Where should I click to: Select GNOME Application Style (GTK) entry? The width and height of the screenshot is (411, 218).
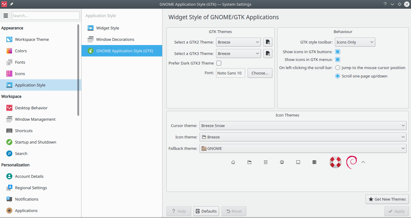[x=122, y=51]
